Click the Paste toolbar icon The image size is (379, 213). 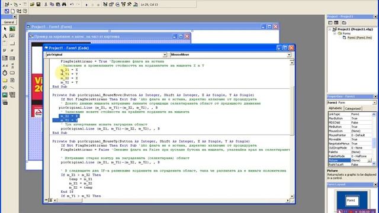58,4
